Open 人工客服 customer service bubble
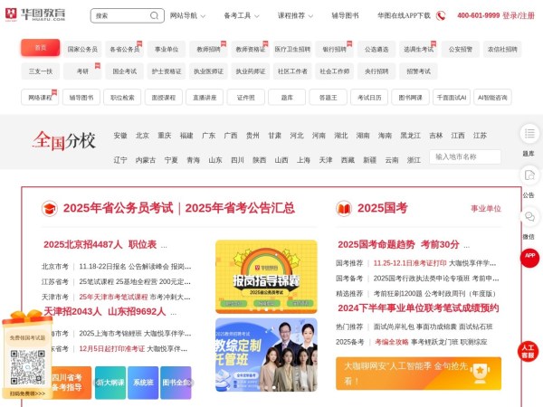The height and width of the screenshot is (407, 543). (x=529, y=351)
